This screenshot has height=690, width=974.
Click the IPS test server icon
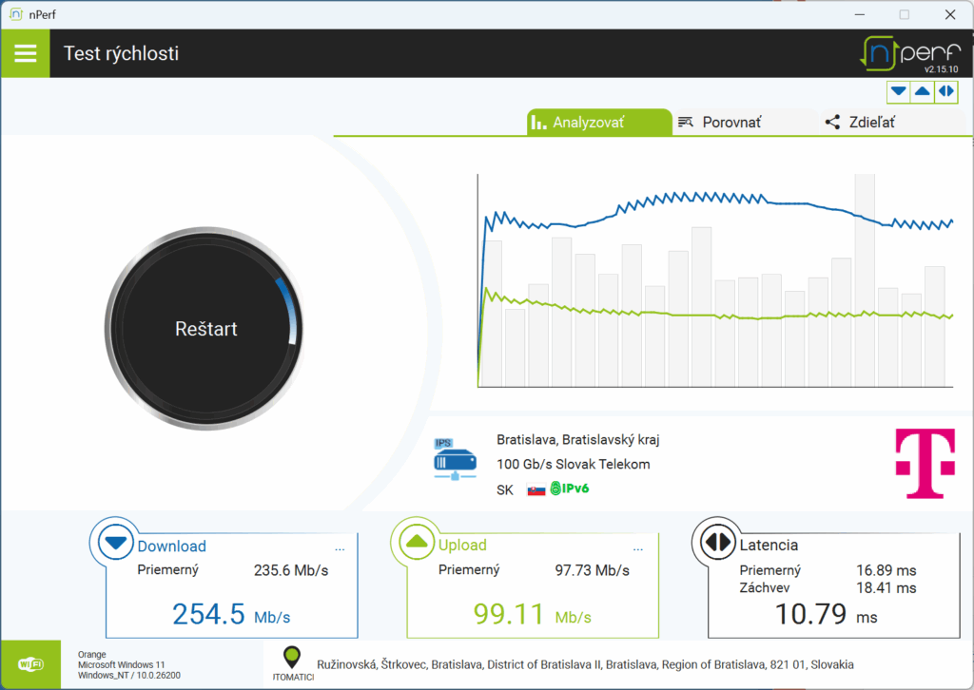(455, 460)
